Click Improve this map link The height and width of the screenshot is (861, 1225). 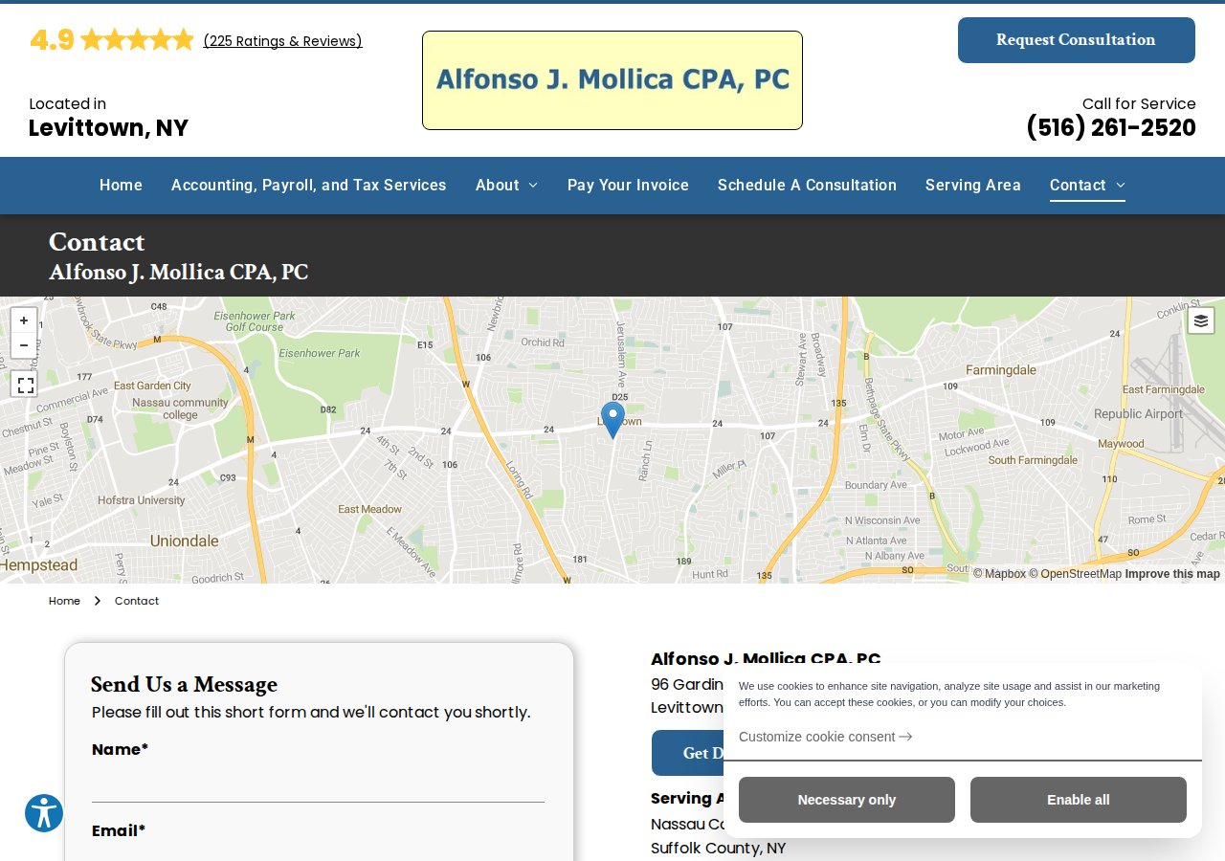(1172, 574)
